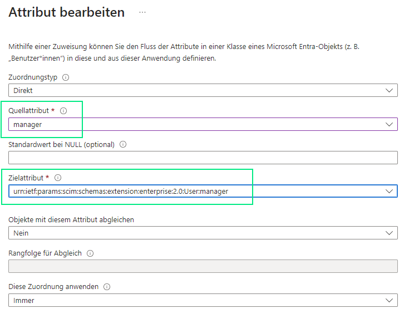414x328 pixels.
Task: Click the info icon next to Rangfolge für Abgleich
Action: point(90,253)
